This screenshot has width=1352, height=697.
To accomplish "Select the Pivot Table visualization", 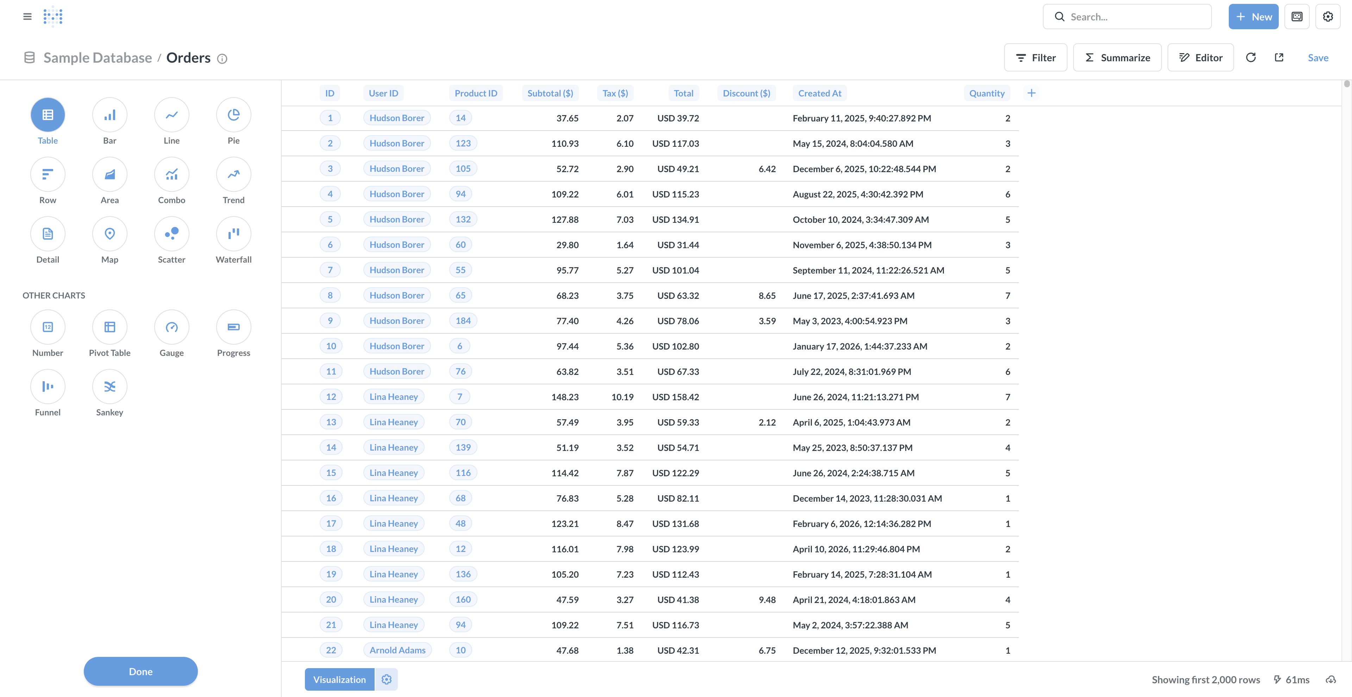I will (x=110, y=327).
